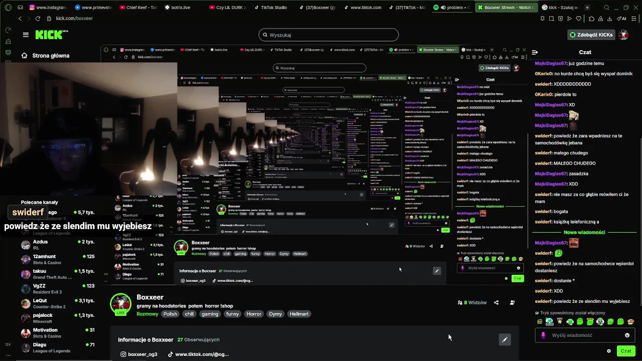Screen dimensions: 642x361
Task: Open the user profile avatar menu
Action: 623,35
